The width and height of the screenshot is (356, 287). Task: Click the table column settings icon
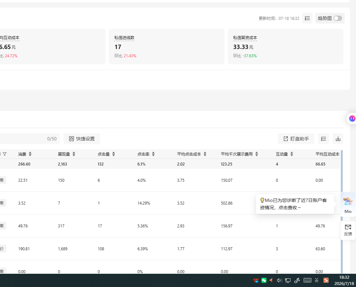[x=324, y=139]
